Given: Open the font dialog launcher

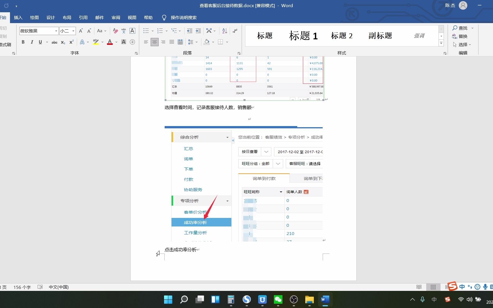Looking at the screenshot, I should (136, 53).
